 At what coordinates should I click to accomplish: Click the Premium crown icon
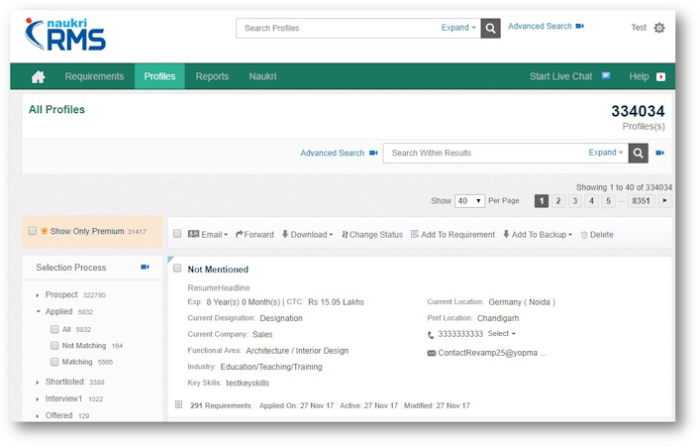pyautogui.click(x=45, y=231)
